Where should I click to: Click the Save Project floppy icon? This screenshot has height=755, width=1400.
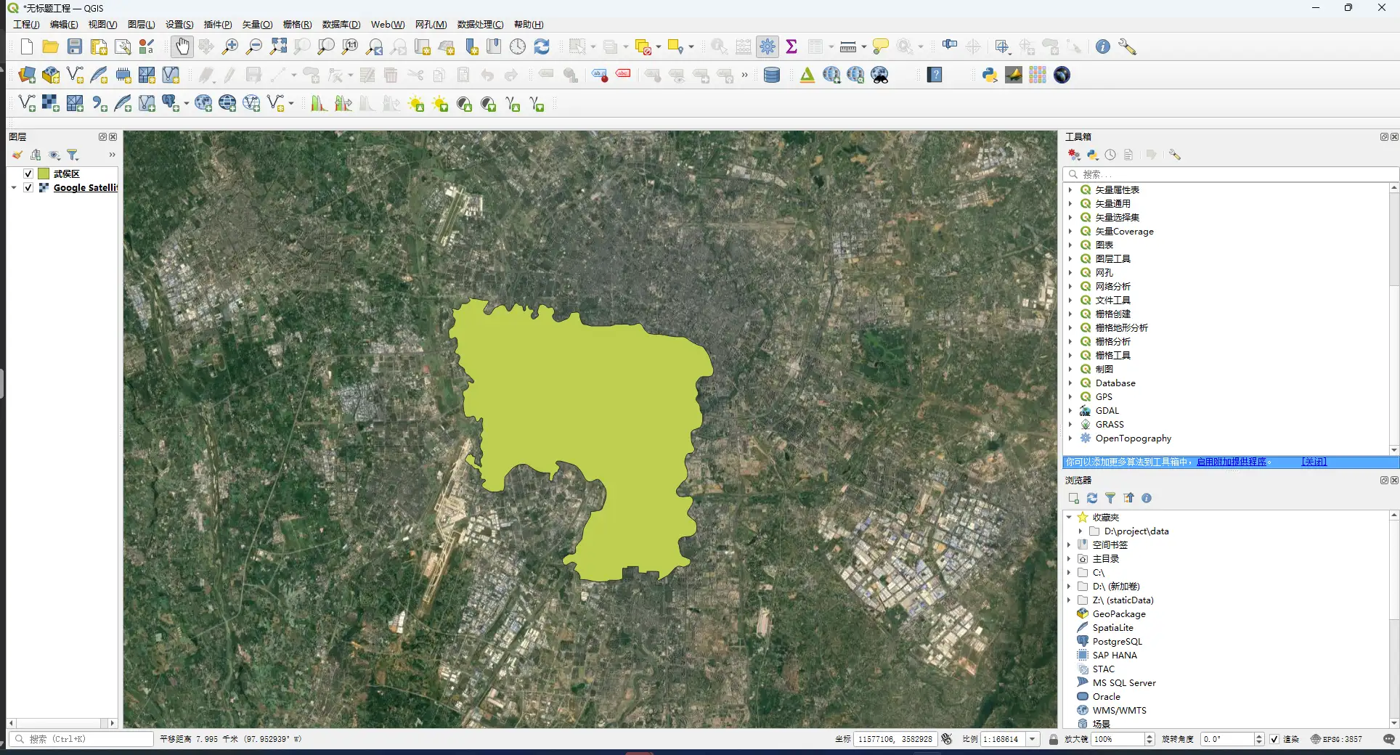[75, 47]
